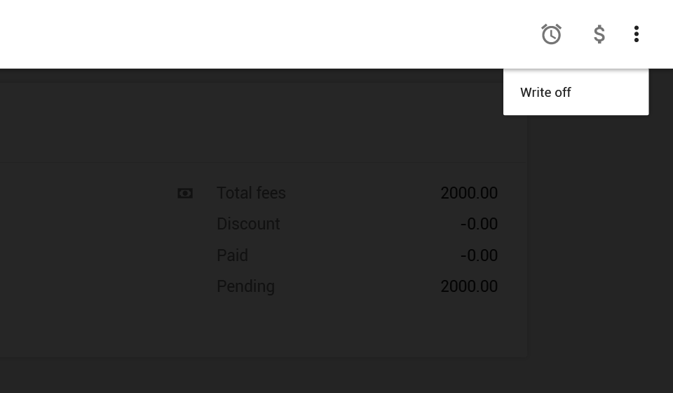
Task: Open payment via the dollar sign icon
Action: pyautogui.click(x=599, y=34)
